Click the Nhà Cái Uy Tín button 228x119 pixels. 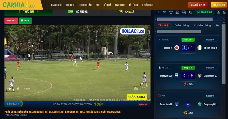(x=198, y=5)
